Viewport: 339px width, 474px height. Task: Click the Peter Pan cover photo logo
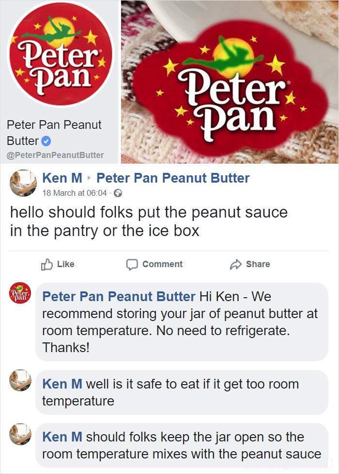pyautogui.click(x=231, y=88)
